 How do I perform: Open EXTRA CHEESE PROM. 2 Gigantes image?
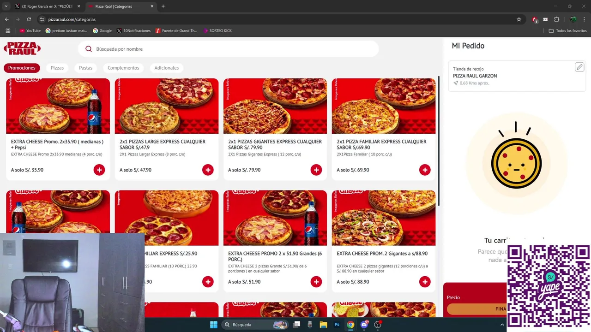[384, 218]
